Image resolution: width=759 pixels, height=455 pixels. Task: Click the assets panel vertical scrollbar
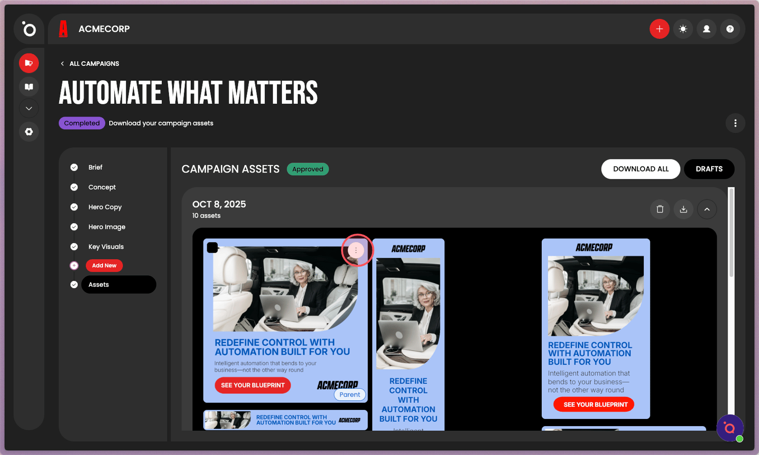click(x=731, y=232)
